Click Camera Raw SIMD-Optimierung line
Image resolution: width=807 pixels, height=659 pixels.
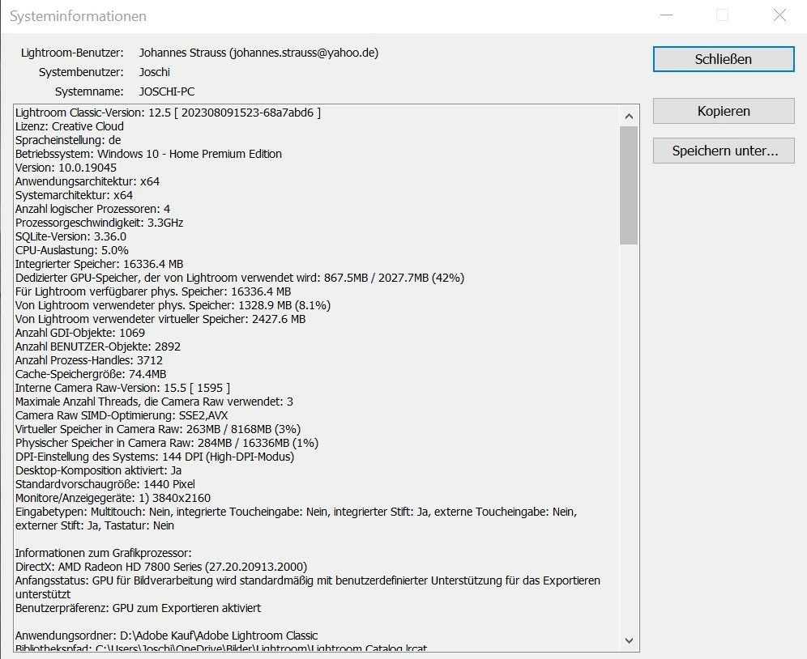coord(122,415)
